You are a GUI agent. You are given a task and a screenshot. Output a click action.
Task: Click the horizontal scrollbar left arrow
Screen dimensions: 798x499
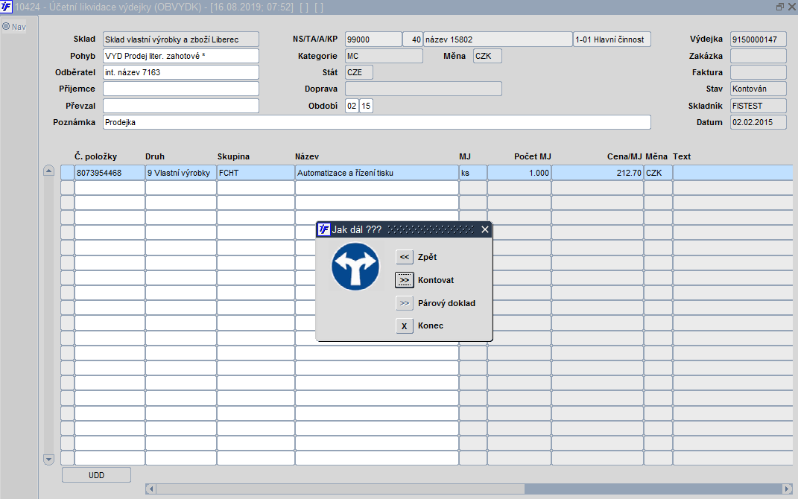click(x=151, y=489)
